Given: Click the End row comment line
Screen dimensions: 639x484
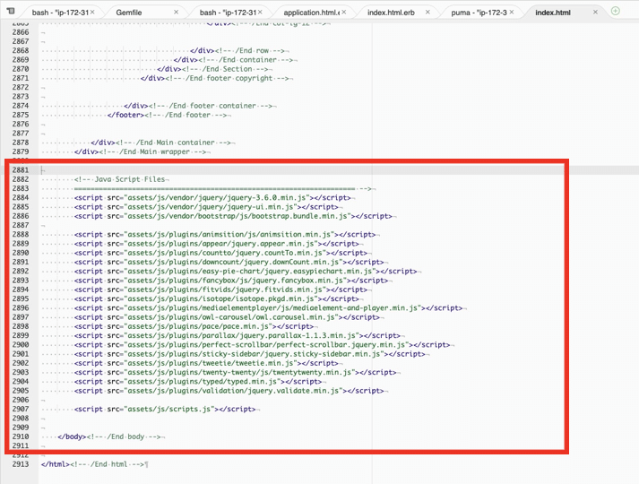Looking at the screenshot, I should pyautogui.click(x=237, y=50).
